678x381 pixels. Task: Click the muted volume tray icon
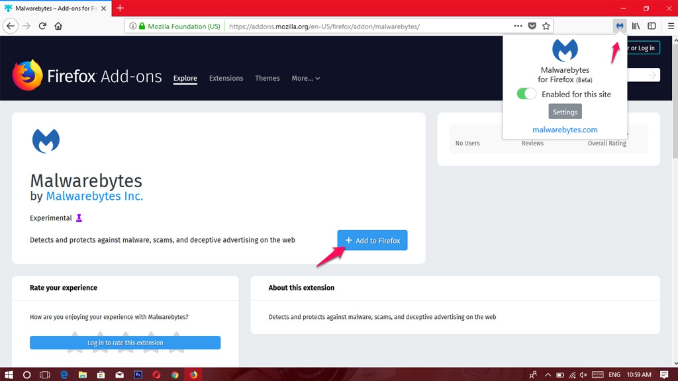(583, 374)
